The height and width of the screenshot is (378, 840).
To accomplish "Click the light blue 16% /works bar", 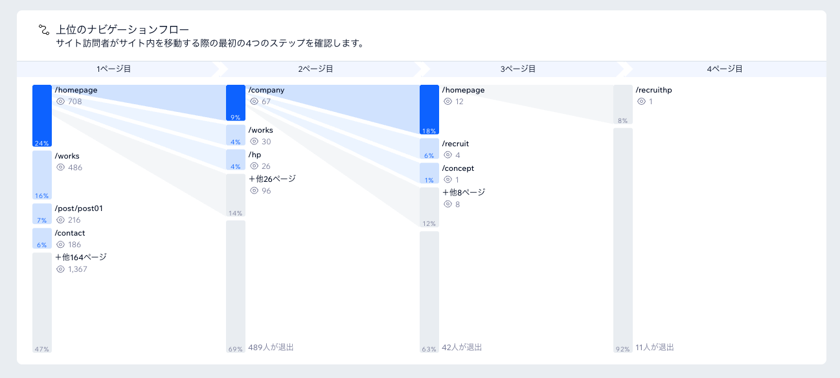I will [42, 175].
